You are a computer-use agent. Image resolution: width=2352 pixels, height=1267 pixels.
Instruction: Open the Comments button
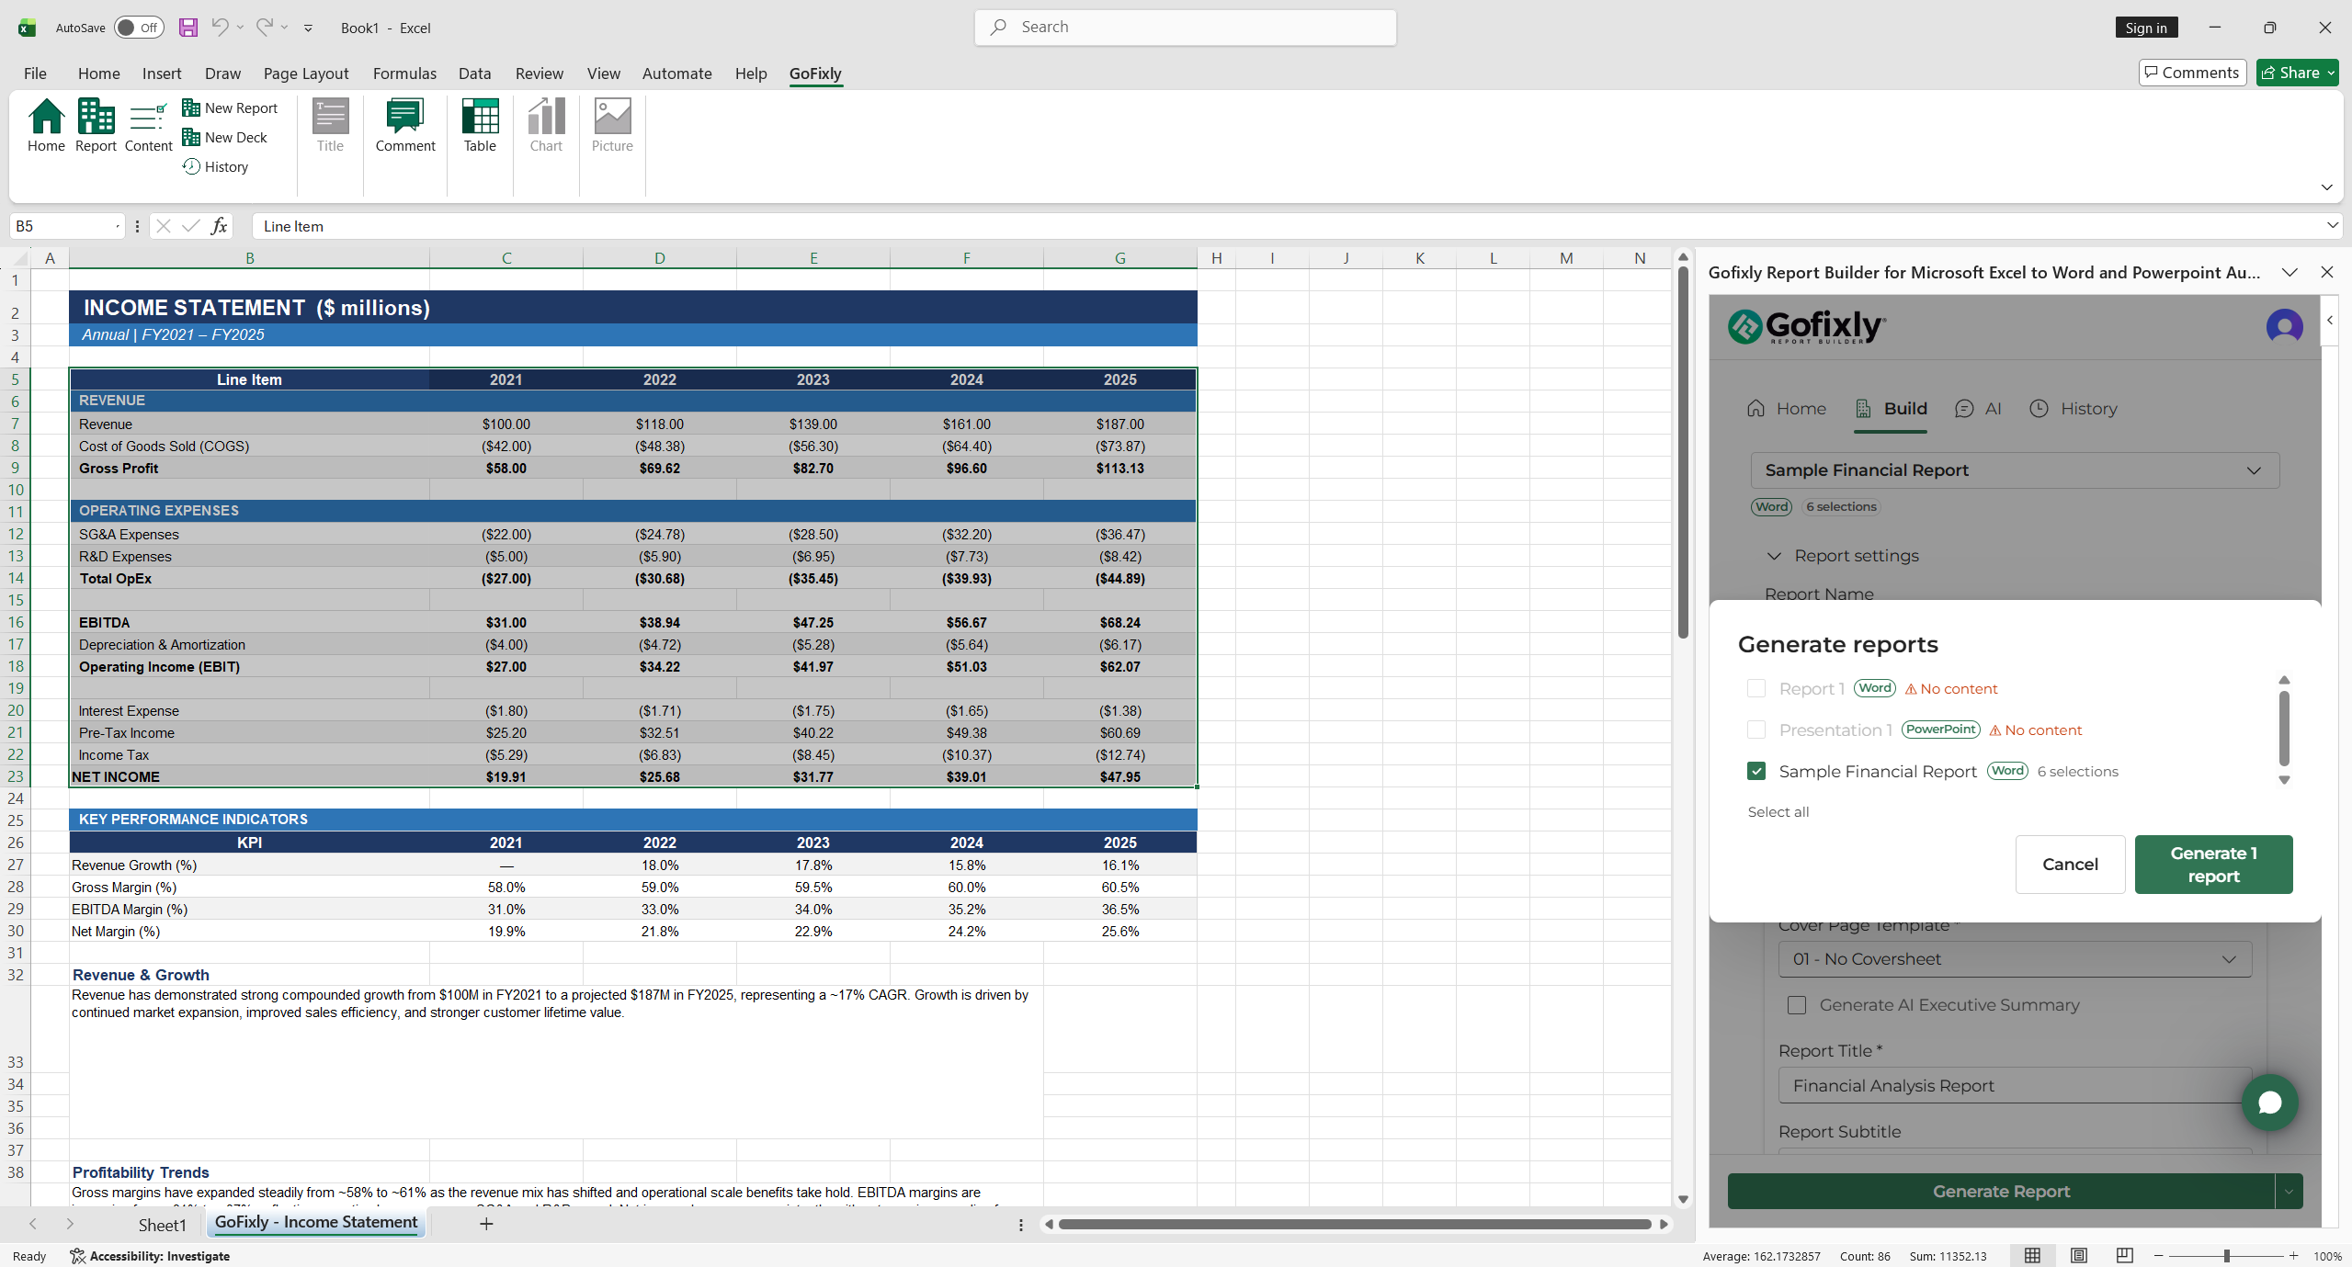[x=2192, y=73]
